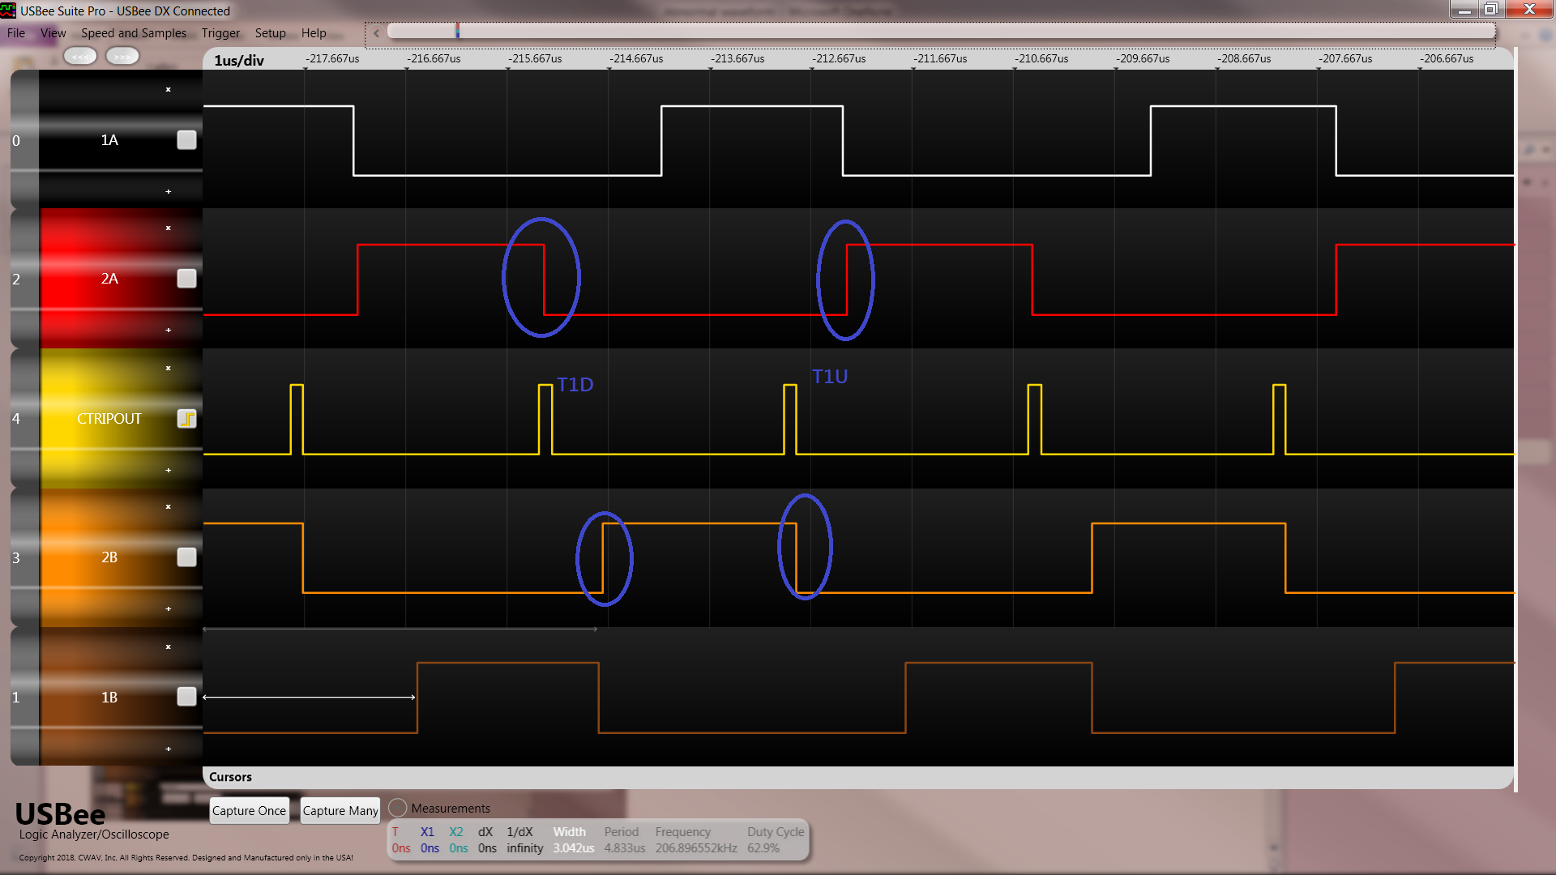Open the View menu
1556x875 pixels.
53,33
